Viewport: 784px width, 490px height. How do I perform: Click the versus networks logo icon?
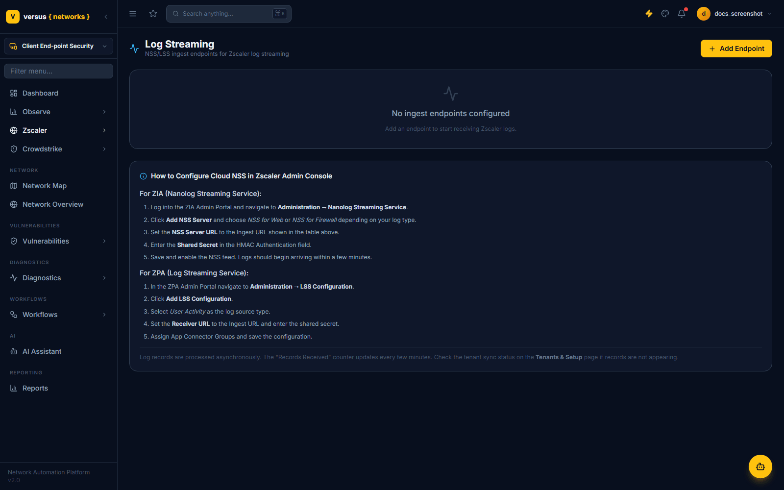click(x=13, y=17)
